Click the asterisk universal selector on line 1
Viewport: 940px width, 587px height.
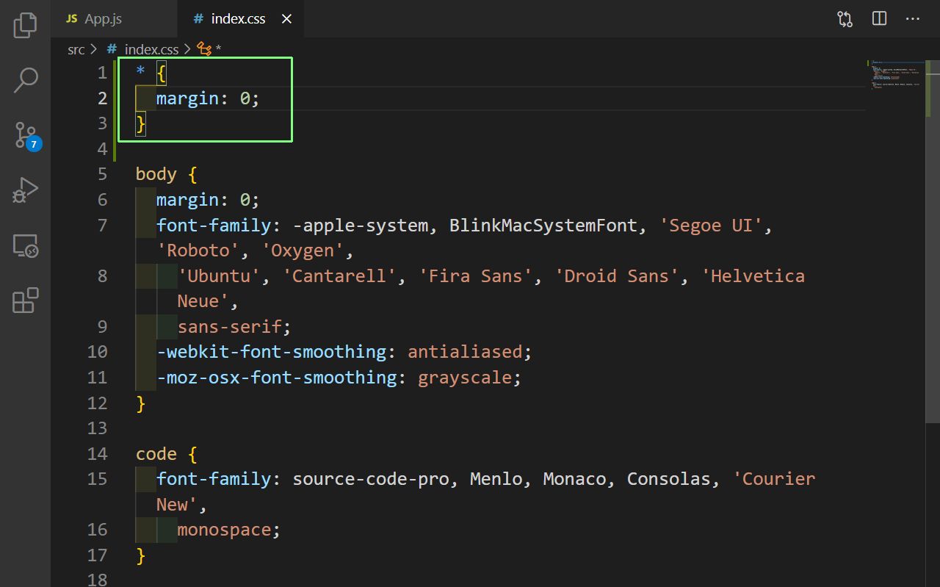[x=141, y=72]
